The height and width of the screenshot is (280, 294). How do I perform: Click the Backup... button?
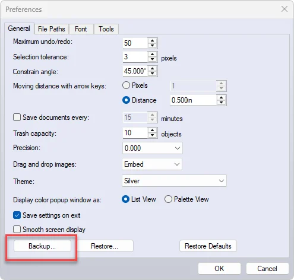[x=42, y=246]
